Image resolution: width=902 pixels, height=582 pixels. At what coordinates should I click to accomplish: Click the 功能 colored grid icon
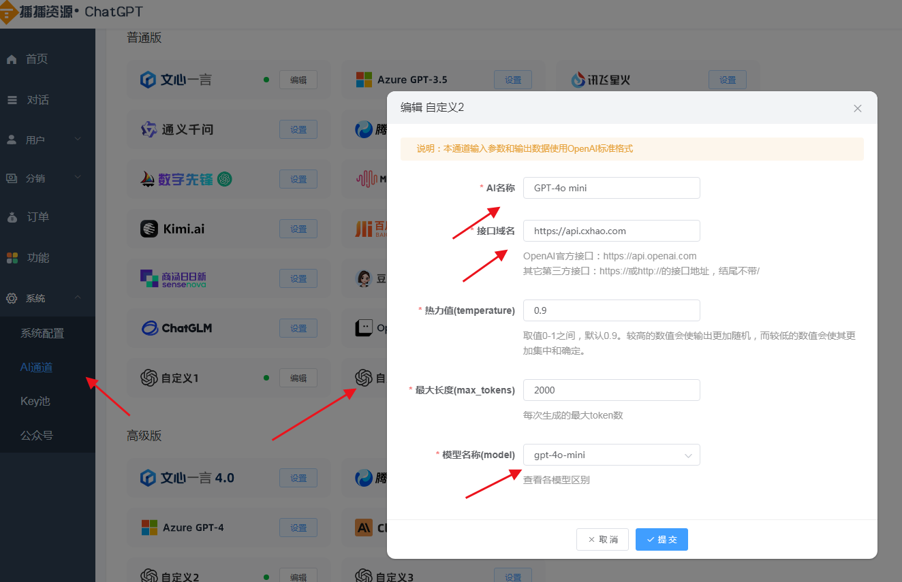coord(12,258)
